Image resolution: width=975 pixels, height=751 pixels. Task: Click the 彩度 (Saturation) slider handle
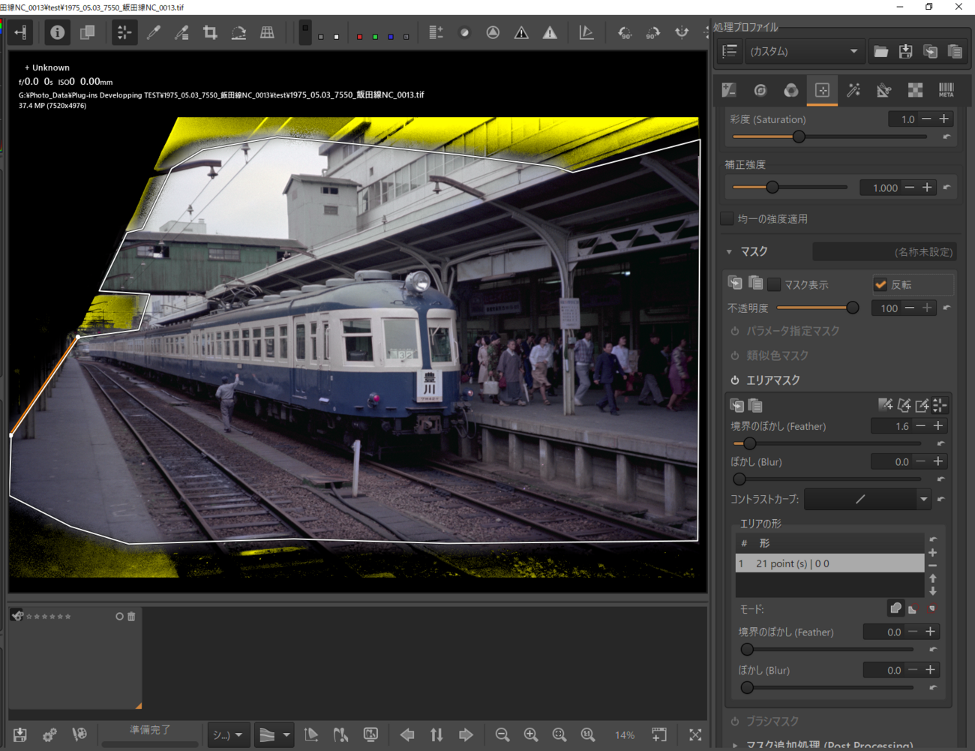(799, 137)
